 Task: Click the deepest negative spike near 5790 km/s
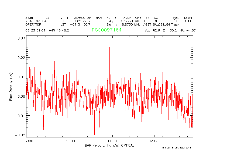coord(95,134)
